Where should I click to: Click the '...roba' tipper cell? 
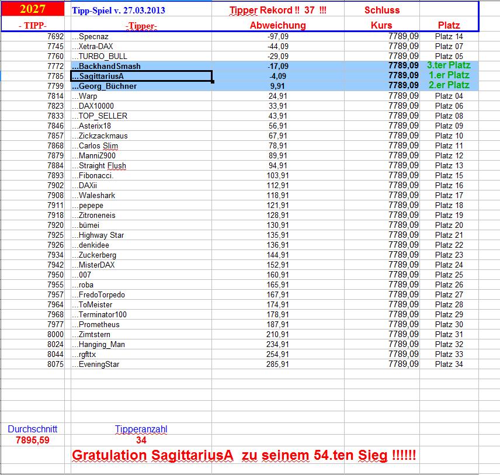141,285
